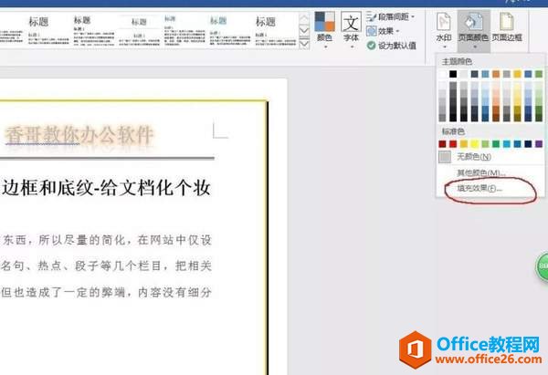This screenshot has height=375, width=548.
Task: Pick the medium gray theme color in top row
Action: pyautogui.click(x=507, y=74)
